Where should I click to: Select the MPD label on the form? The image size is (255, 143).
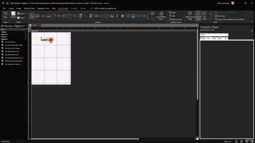[47, 40]
